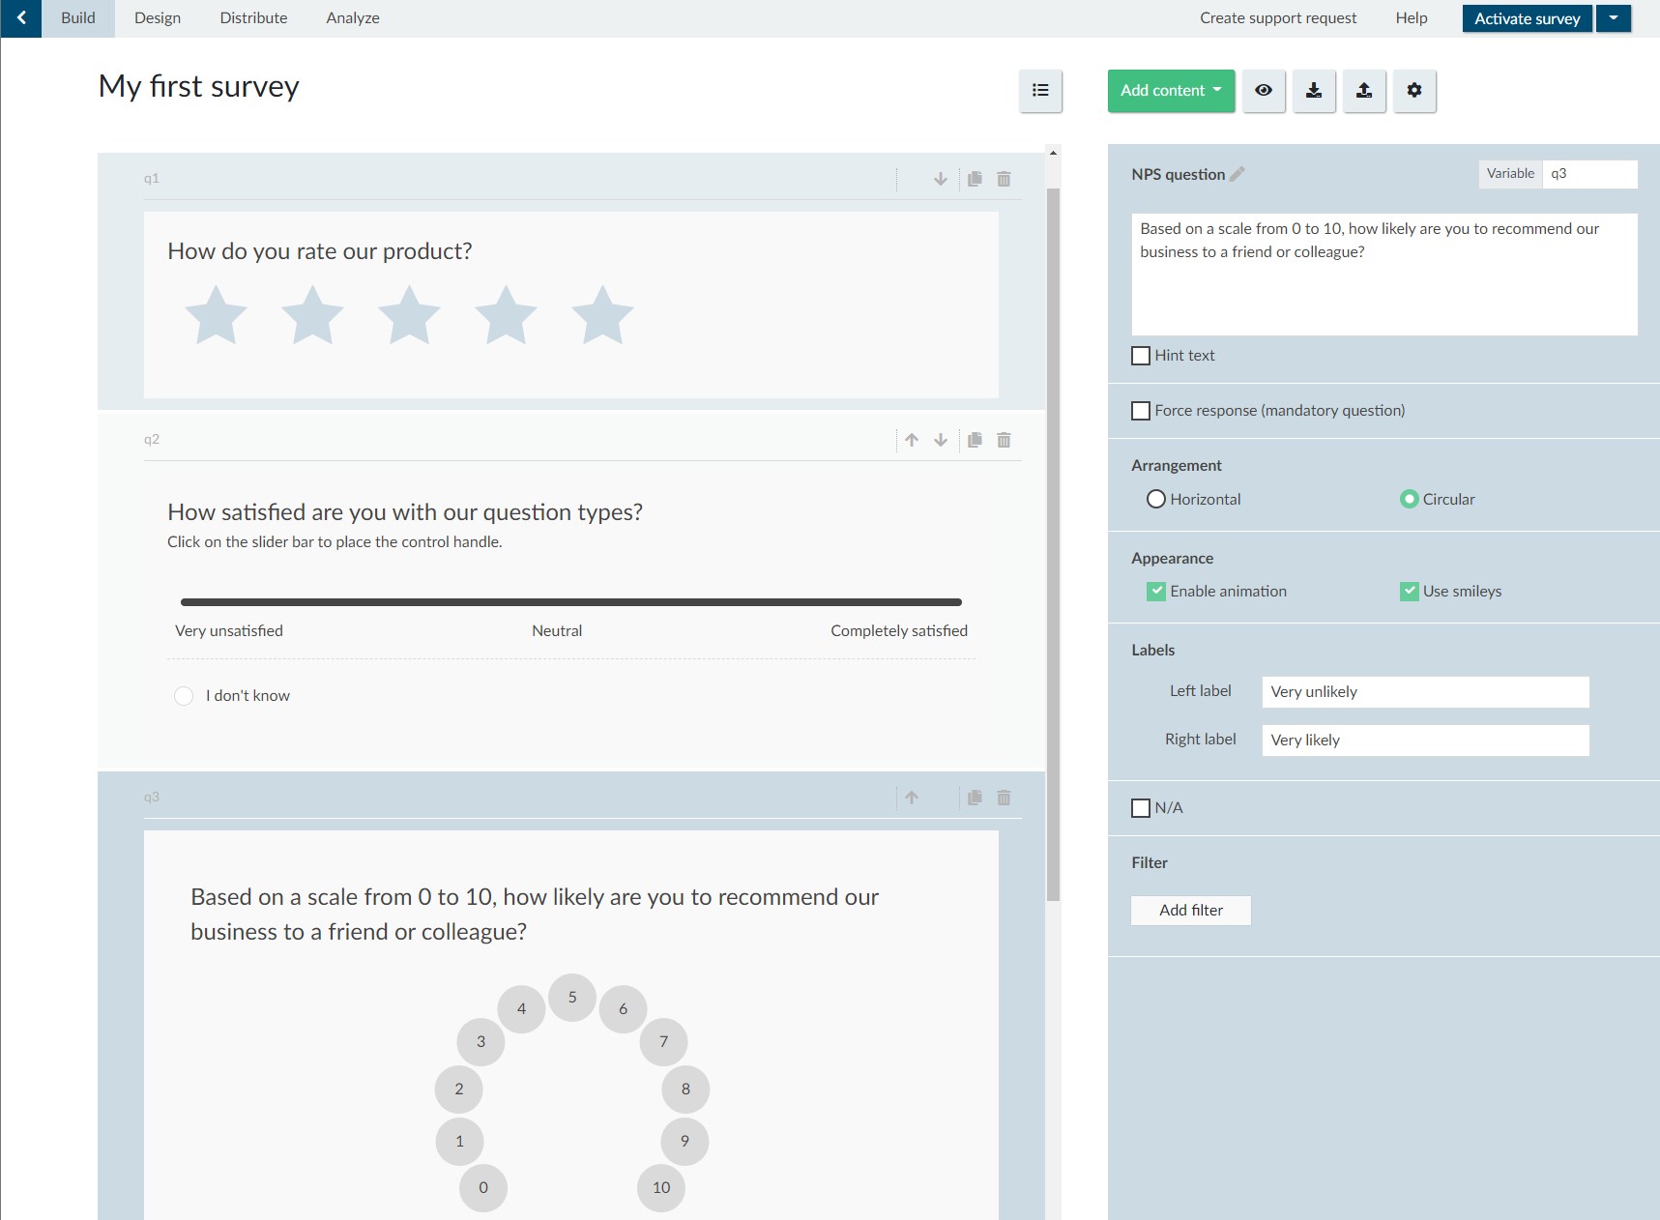Click the Variable name field q3

pos(1589,174)
